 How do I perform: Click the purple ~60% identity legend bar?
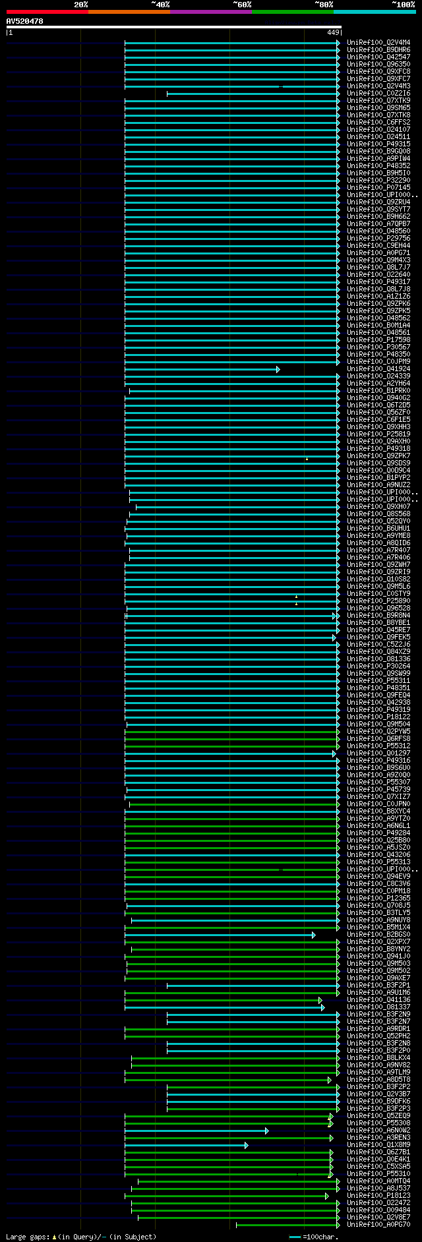[x=210, y=12]
